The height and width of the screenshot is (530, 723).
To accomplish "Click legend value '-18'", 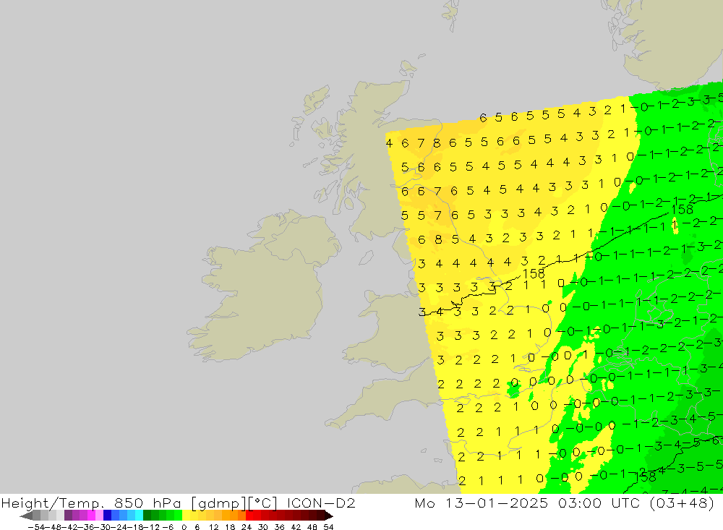I will point(136,527).
